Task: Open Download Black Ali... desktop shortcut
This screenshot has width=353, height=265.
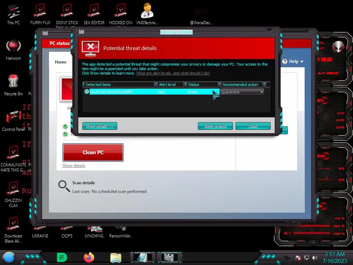Action: (13, 230)
